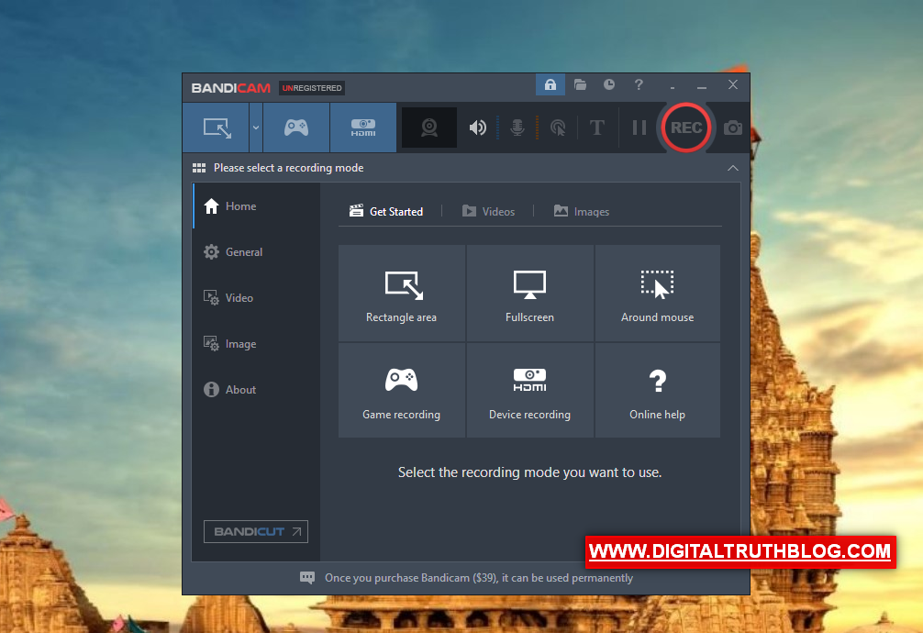
Task: Collapse the panel with the chevron arrow
Action: (733, 169)
